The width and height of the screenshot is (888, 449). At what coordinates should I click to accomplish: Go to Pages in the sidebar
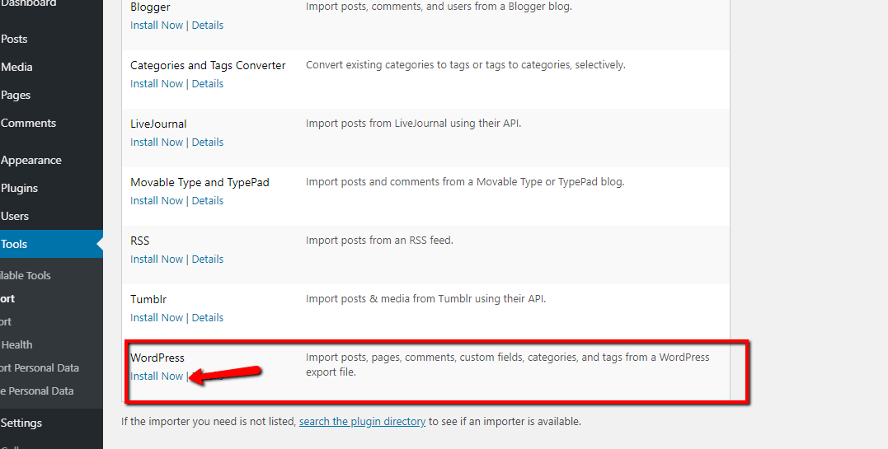[16, 95]
